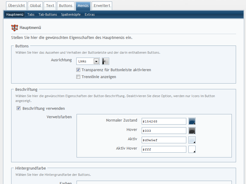The height and width of the screenshot is (184, 246).
Task: Switch to the Übersicht tab
Action: (17, 6)
